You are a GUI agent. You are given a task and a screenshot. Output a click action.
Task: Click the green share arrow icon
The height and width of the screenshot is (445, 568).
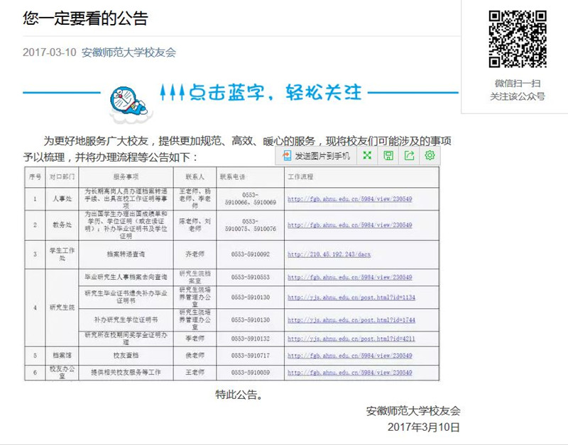tap(409, 156)
